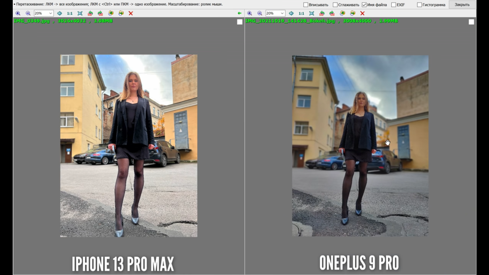This screenshot has width=489, height=275.
Task: Click the green arrow in left toolbar
Action: [x=239, y=13]
